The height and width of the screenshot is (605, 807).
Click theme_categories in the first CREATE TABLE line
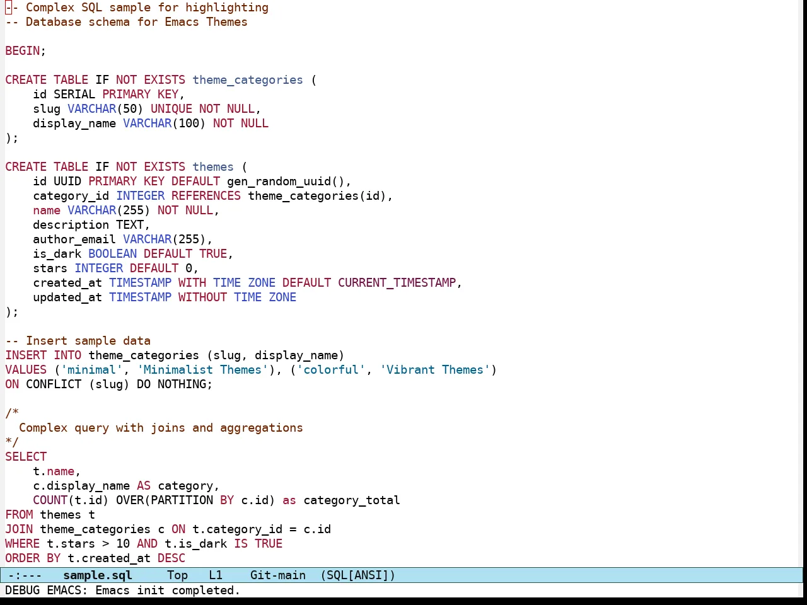click(247, 80)
